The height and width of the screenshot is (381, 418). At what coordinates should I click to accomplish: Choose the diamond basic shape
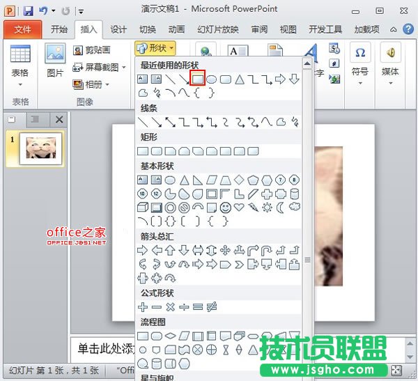point(239,180)
